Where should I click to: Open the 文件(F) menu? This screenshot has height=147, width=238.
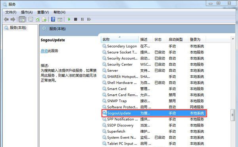11,12
